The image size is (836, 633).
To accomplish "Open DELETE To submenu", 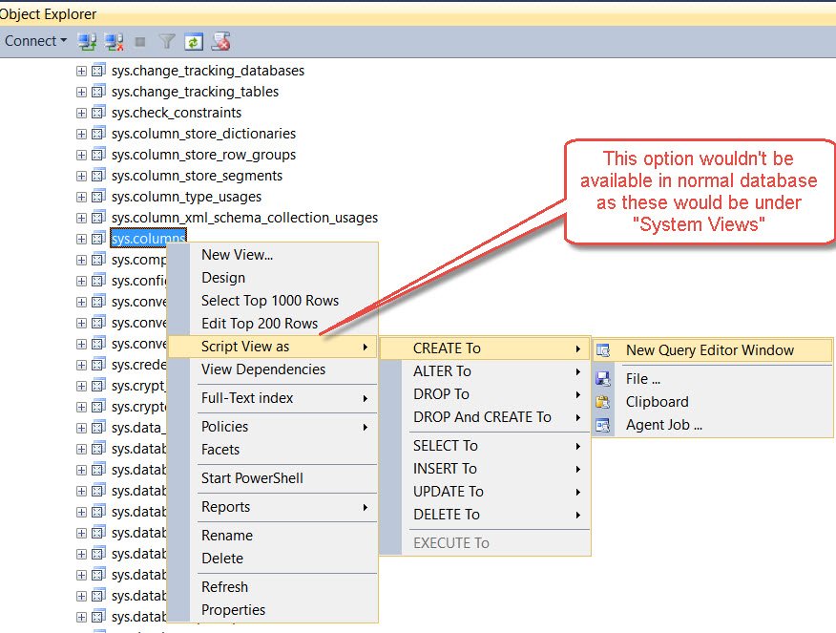I will 485,515.
